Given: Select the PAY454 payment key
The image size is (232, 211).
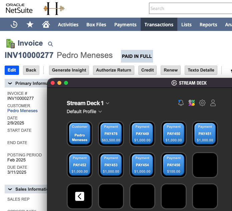Looking at the screenshot, I should (142, 165).
